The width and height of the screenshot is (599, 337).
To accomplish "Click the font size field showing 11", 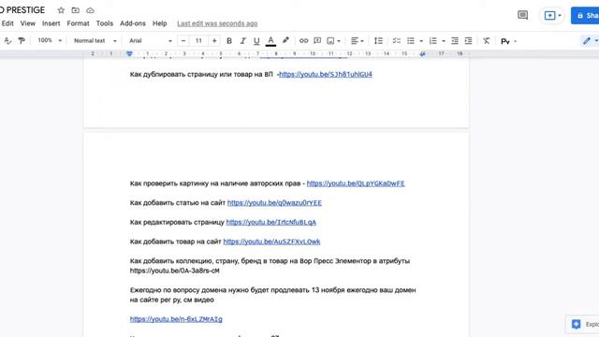I will coord(198,41).
